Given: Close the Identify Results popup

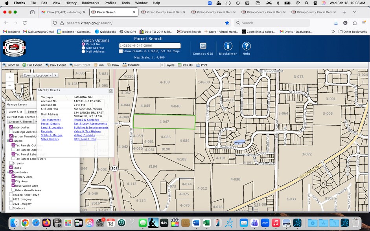Looking at the screenshot, I should pos(111,90).
